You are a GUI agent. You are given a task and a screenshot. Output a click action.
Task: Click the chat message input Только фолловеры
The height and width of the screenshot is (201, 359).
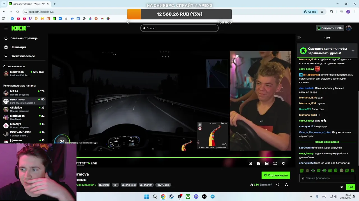(327, 178)
